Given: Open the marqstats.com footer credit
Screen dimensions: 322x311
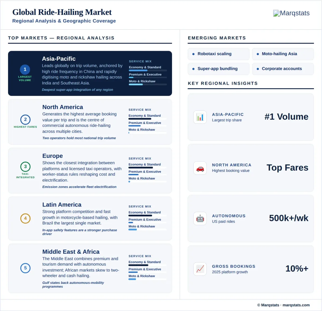Looking at the screenshot, I should tap(296, 305).
